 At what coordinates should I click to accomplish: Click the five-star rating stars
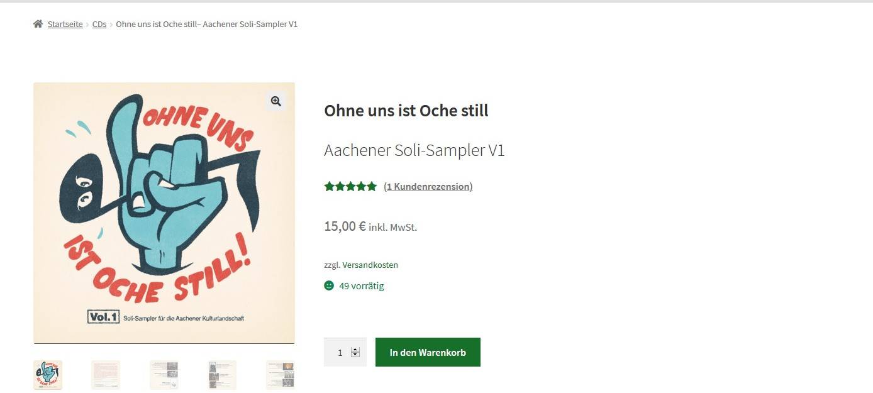350,186
